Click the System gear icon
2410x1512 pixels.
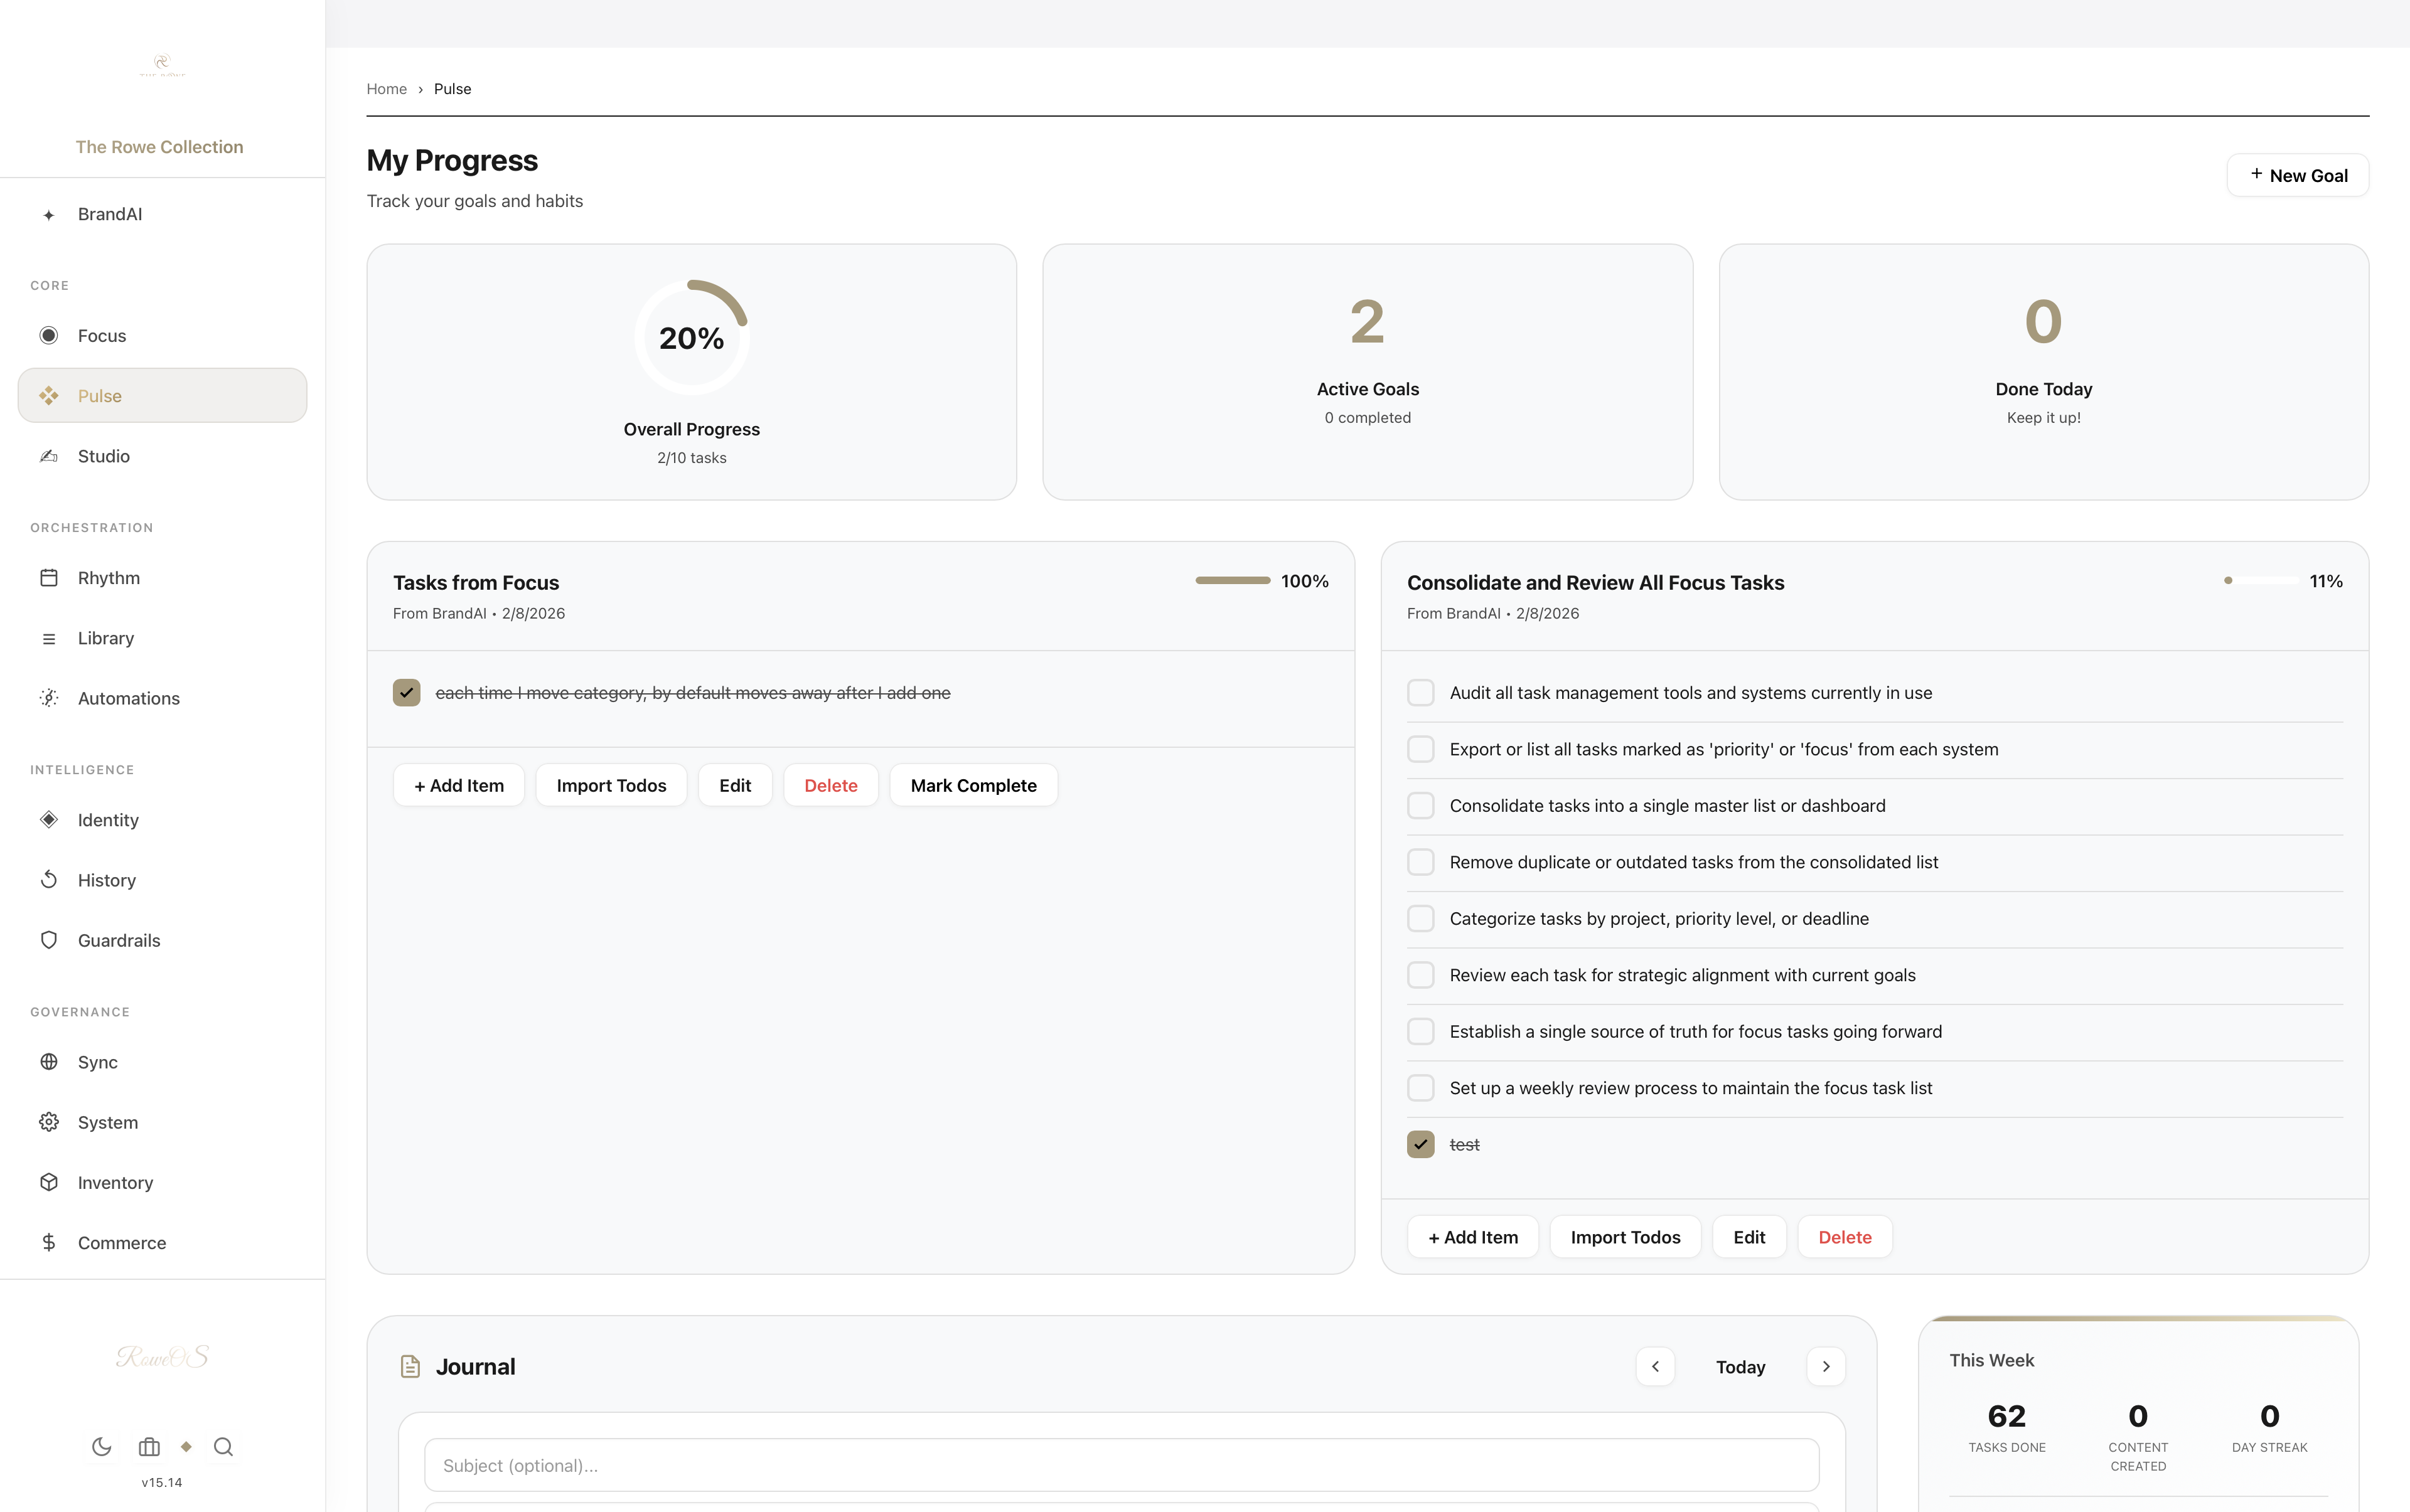[x=49, y=1121]
